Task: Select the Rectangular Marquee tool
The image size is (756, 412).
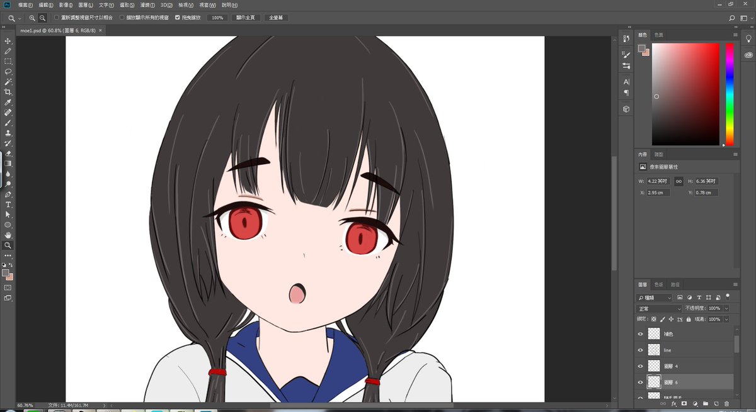Action: coord(8,62)
